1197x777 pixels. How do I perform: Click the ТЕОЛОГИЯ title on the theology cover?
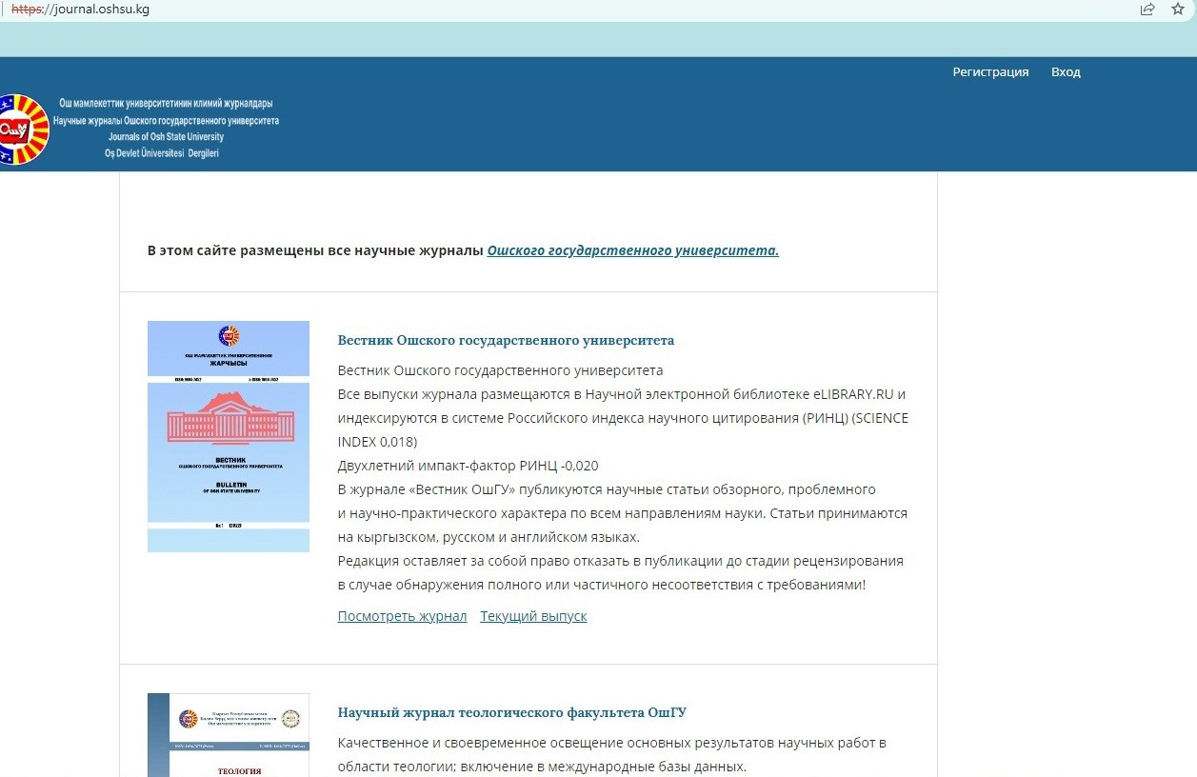(x=229, y=769)
